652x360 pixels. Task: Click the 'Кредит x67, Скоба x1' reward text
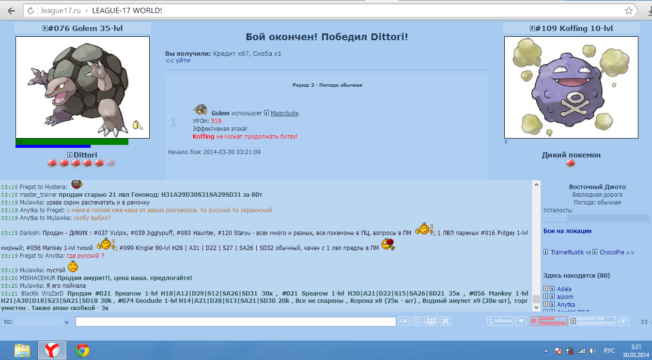tap(247, 54)
